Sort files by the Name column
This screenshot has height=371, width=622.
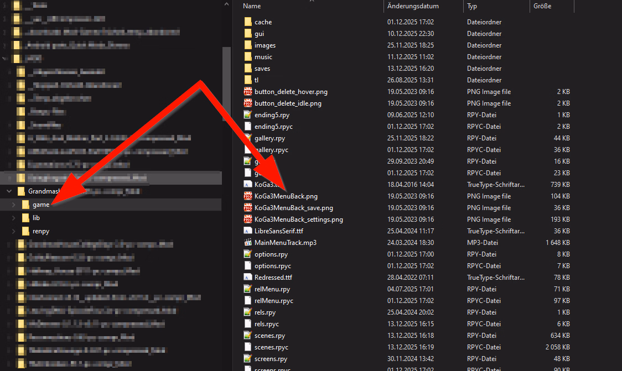click(252, 6)
